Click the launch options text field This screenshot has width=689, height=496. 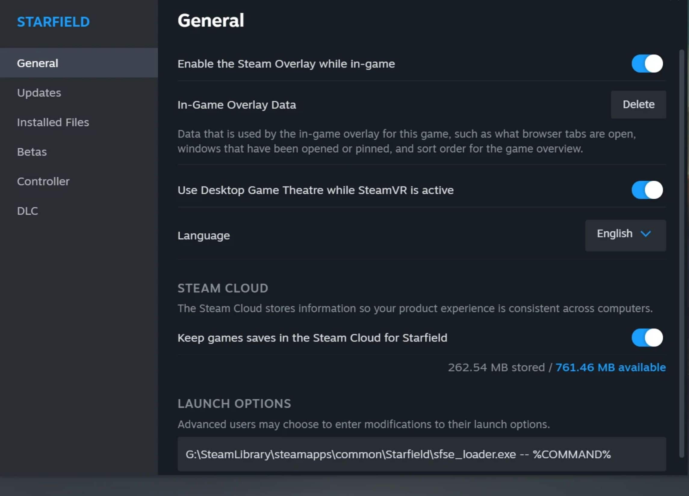click(421, 454)
